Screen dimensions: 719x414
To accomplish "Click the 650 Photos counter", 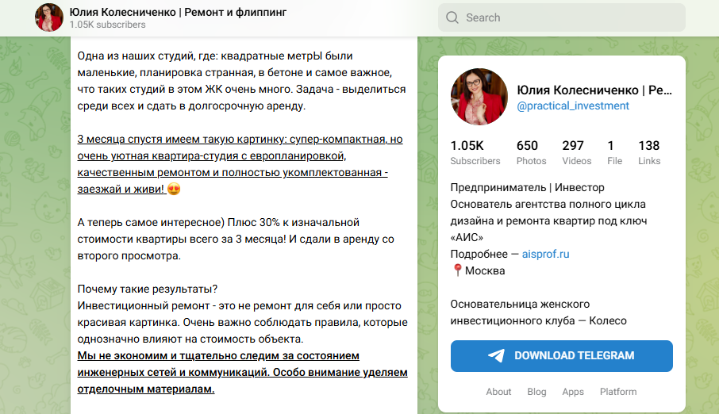I will (531, 152).
